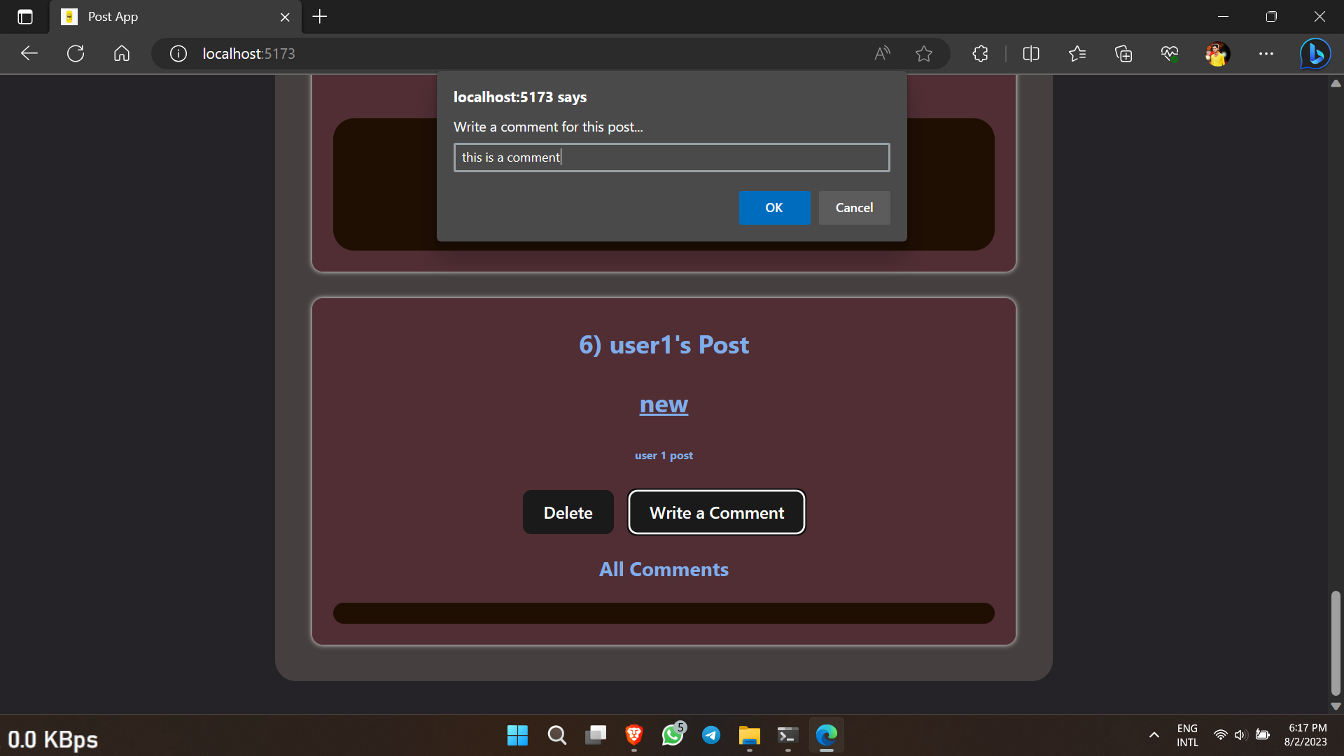
Task: Open the Collections icon
Action: click(1123, 54)
